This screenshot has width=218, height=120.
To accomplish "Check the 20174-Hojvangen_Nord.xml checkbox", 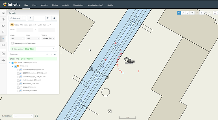I will tap(18, 70).
